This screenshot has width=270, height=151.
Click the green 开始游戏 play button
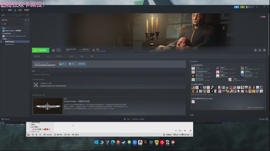tap(40, 50)
